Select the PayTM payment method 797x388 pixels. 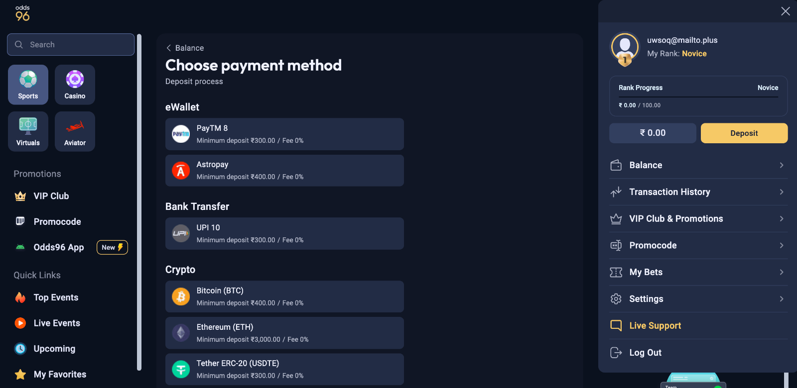284,134
